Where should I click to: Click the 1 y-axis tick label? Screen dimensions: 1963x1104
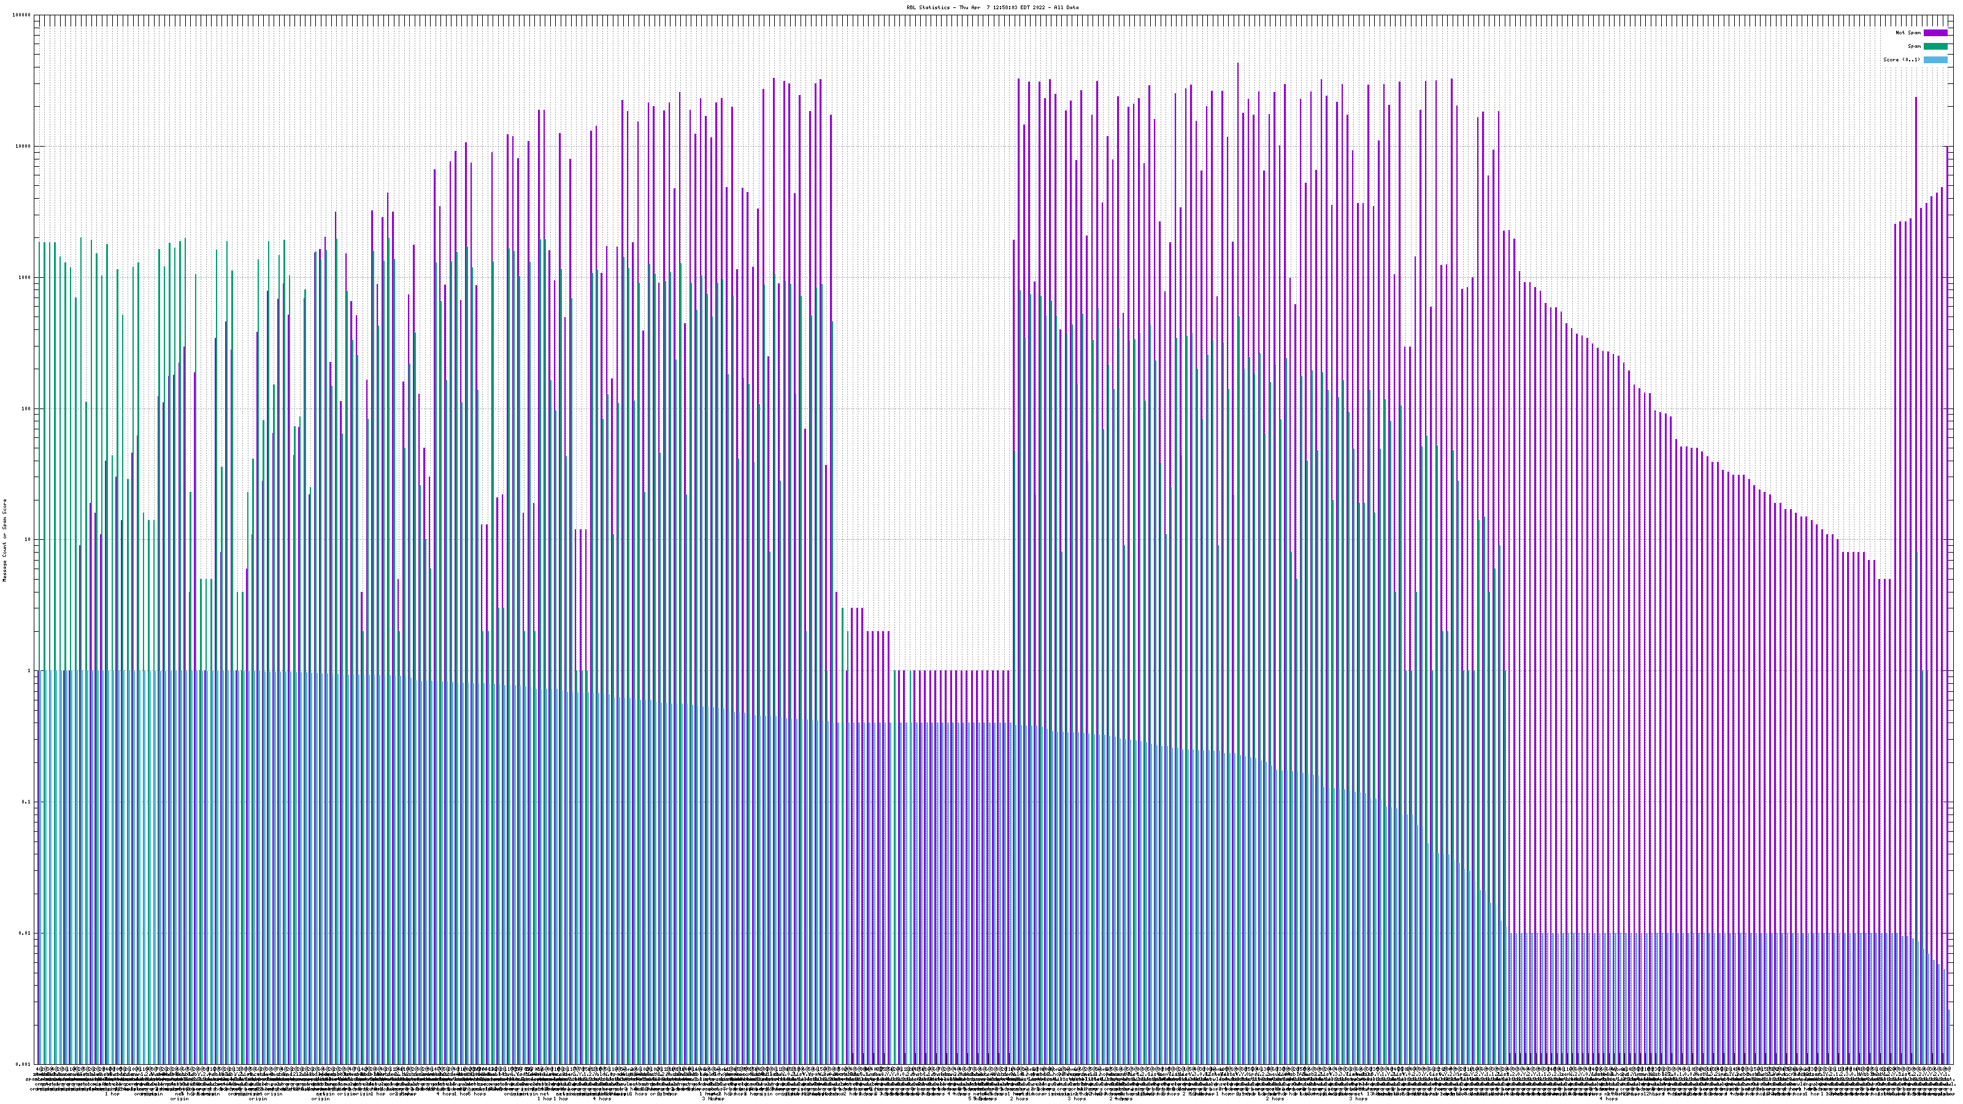29,670
